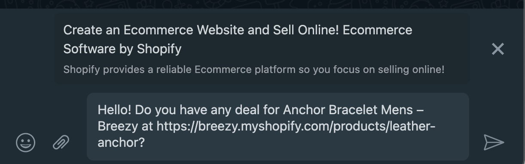
Task: Click the words 'Anchor Bracelet Mens' in draft
Action: point(348,110)
